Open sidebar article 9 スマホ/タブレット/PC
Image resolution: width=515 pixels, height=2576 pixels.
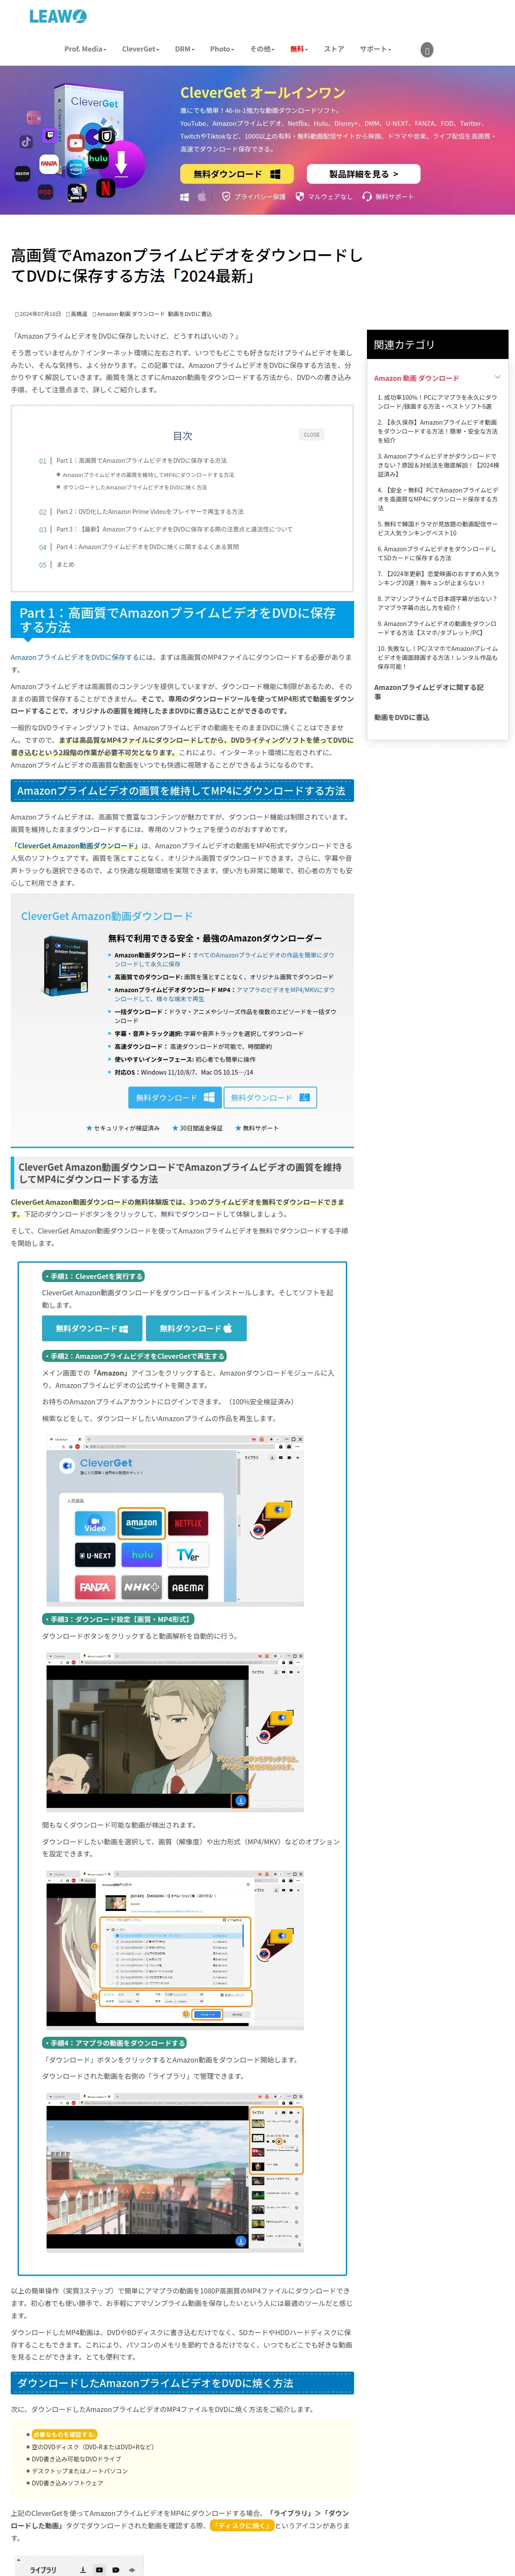coord(437,628)
